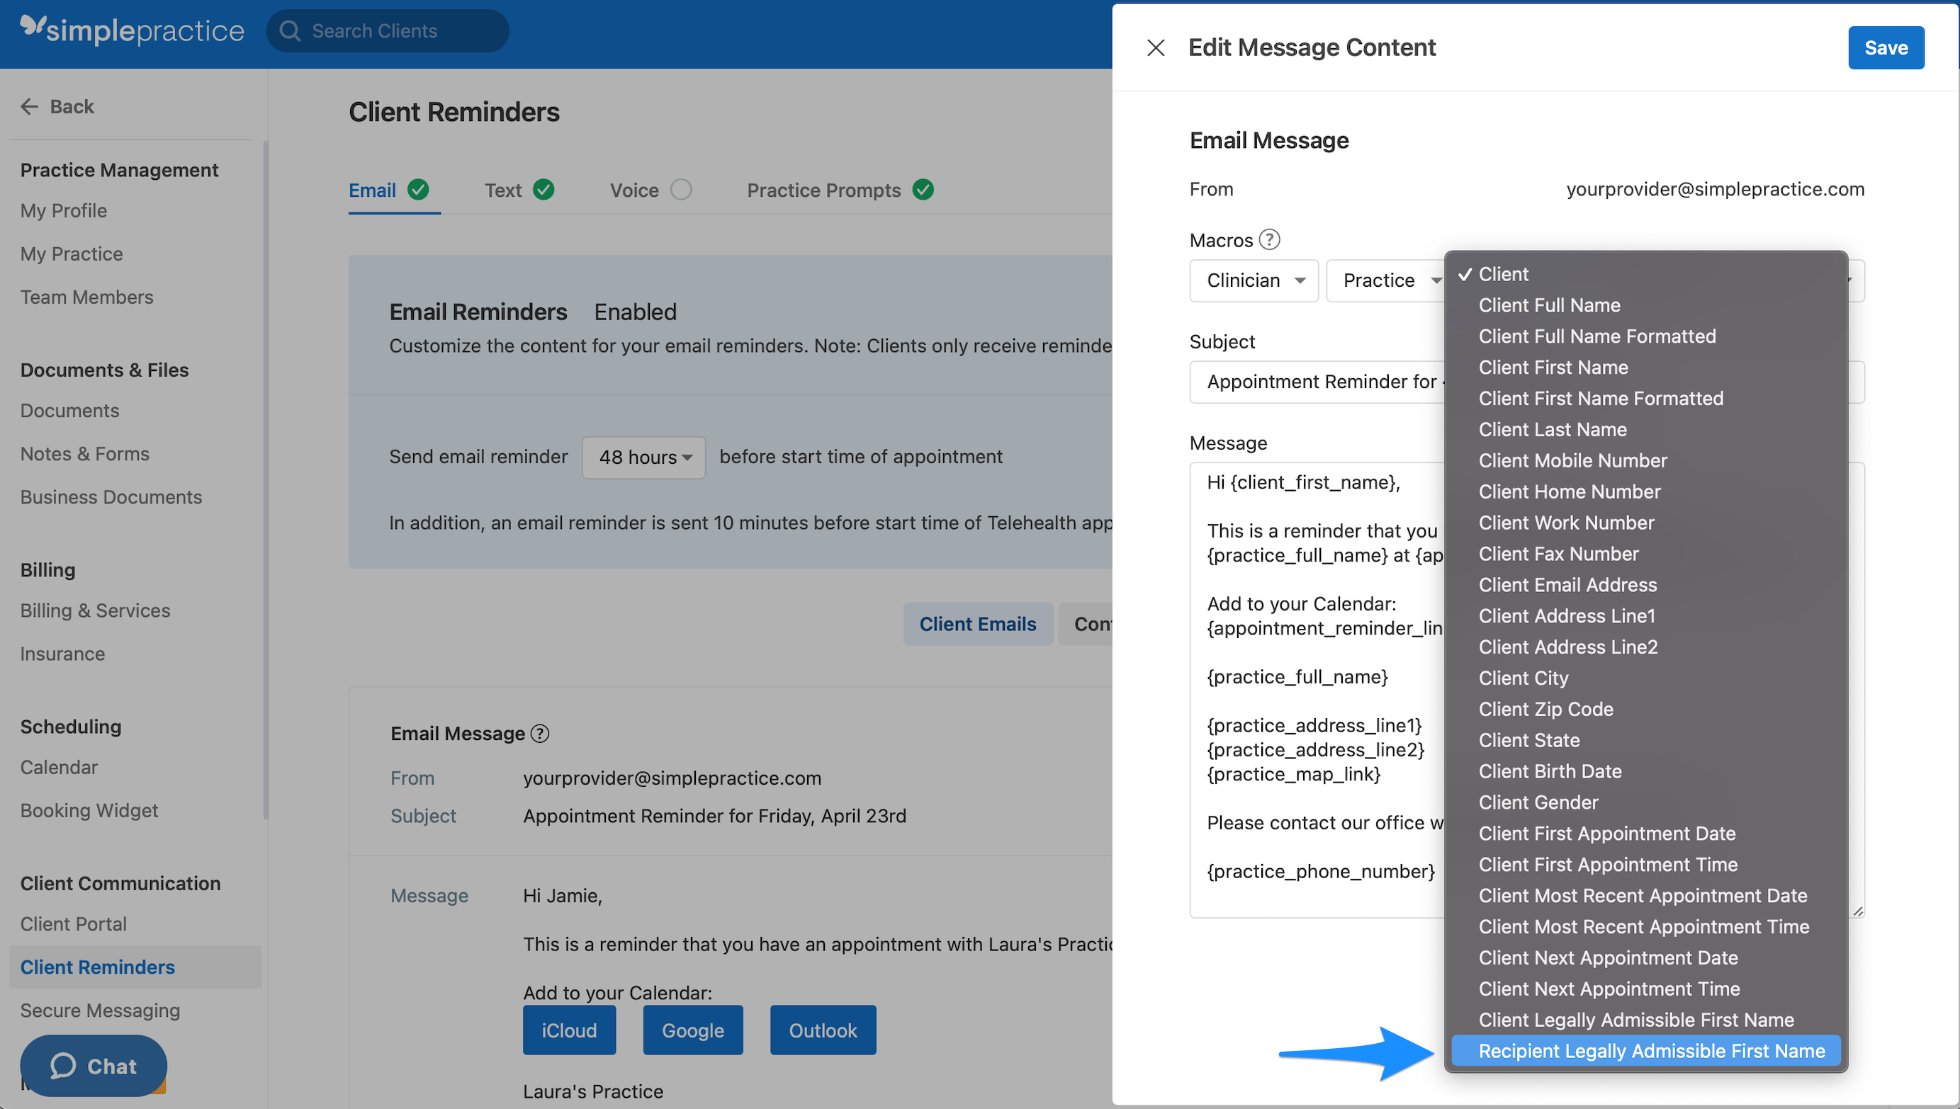Screen dimensions: 1960x1109
Task: Click the iCloud calendar button
Action: tap(569, 1030)
